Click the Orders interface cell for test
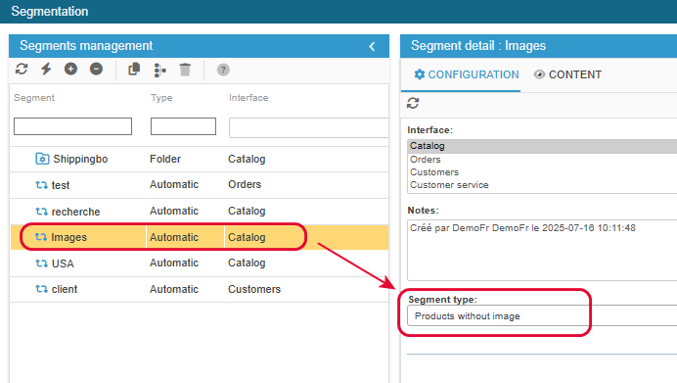 click(245, 184)
